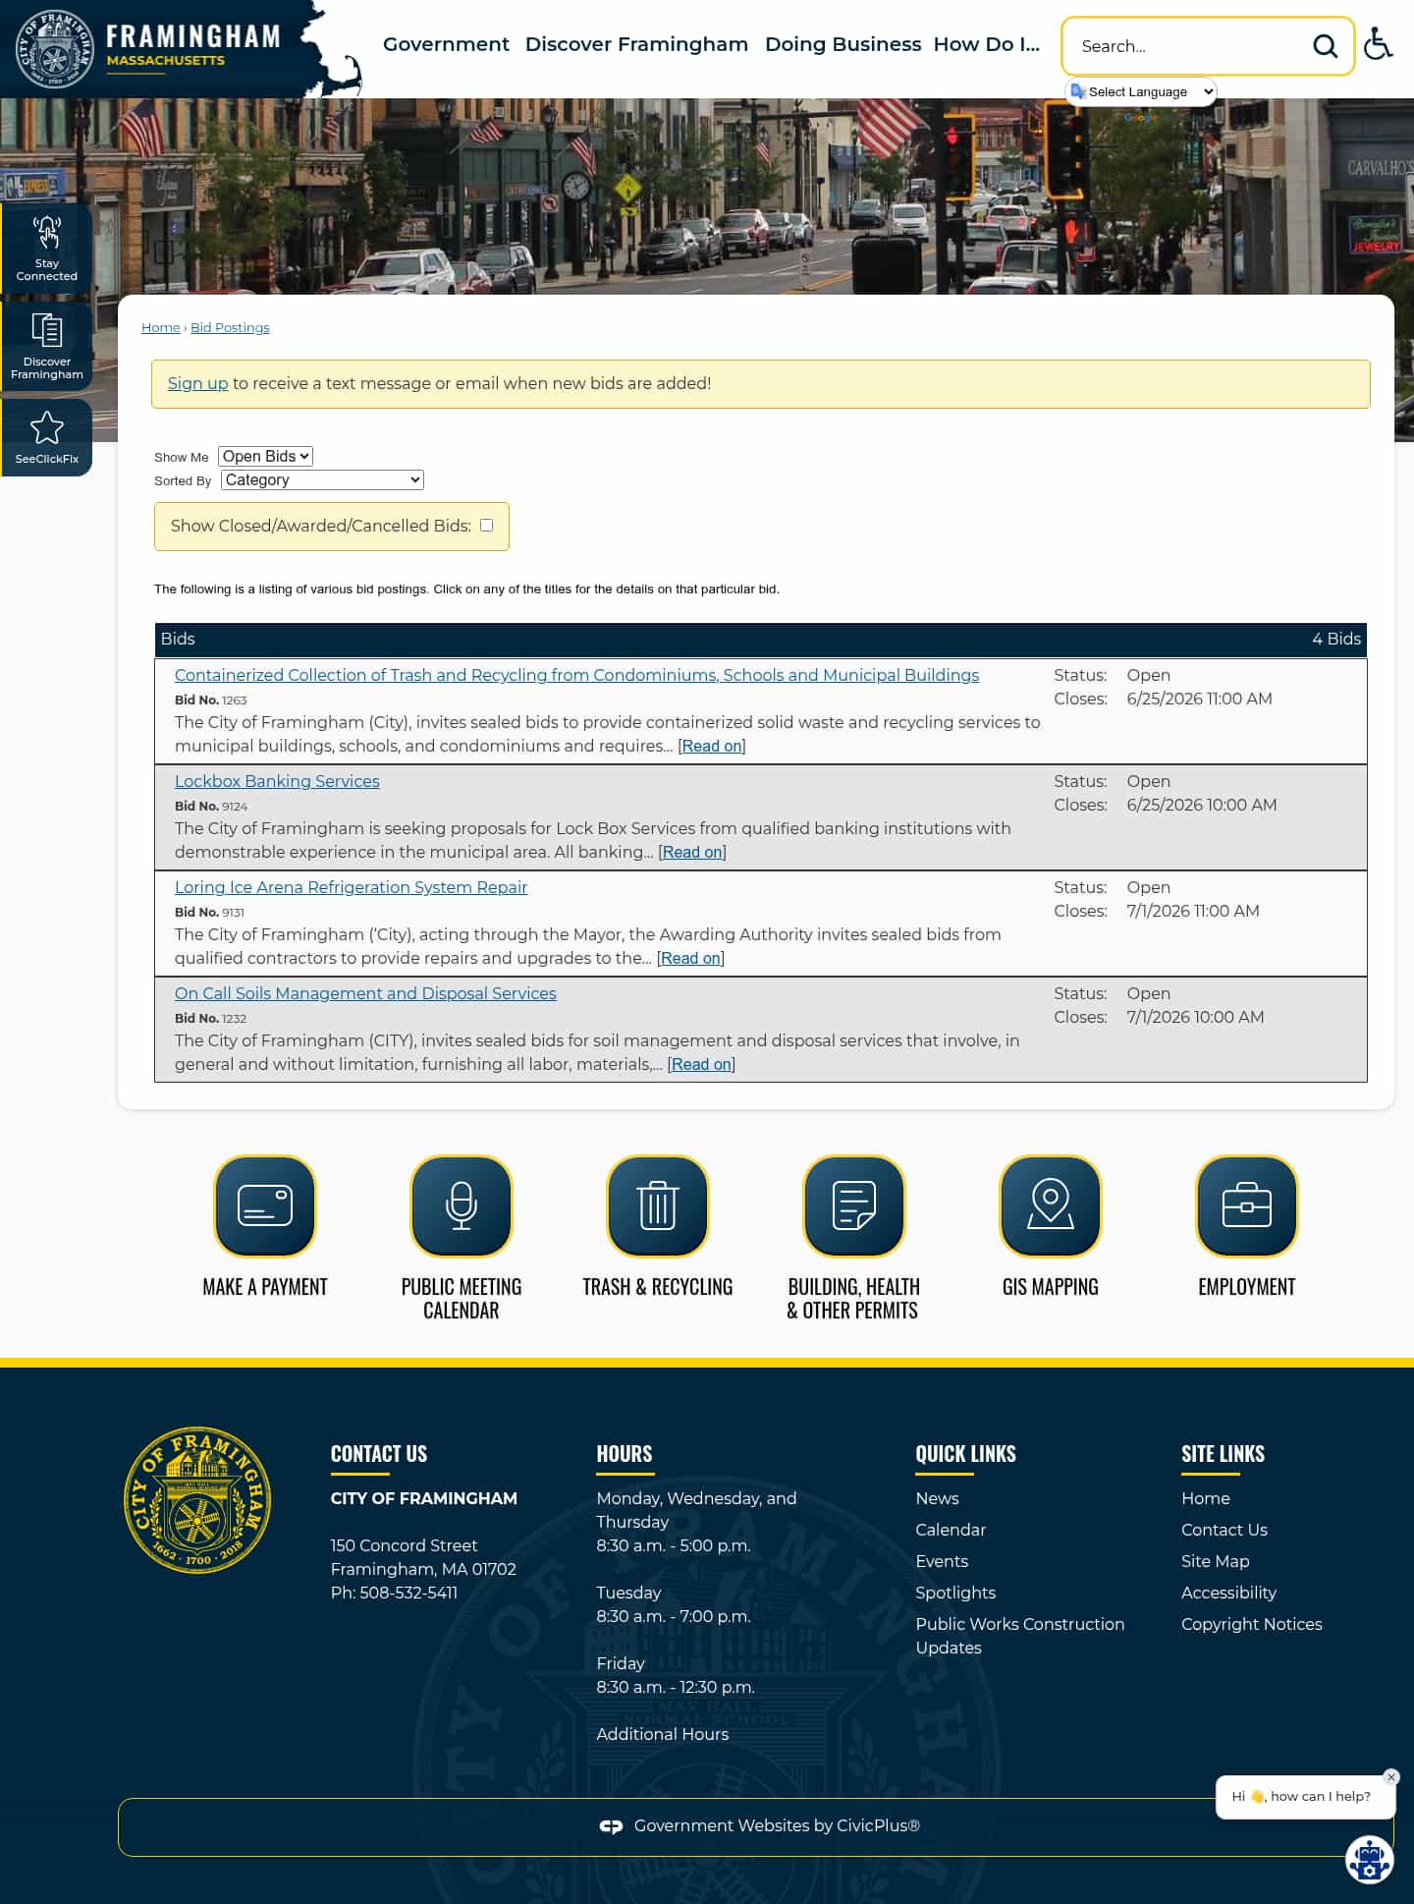Open the Stay Connected sidebar button

pyautogui.click(x=46, y=249)
